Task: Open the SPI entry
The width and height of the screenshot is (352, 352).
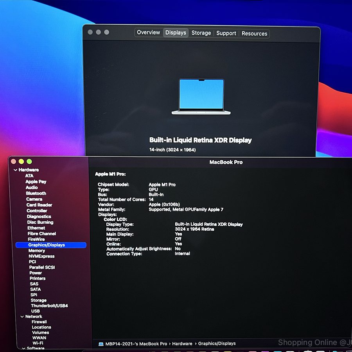Action: (34, 295)
